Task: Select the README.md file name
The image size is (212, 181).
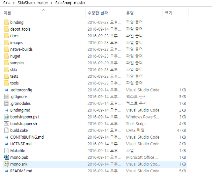Action: click(x=21, y=171)
